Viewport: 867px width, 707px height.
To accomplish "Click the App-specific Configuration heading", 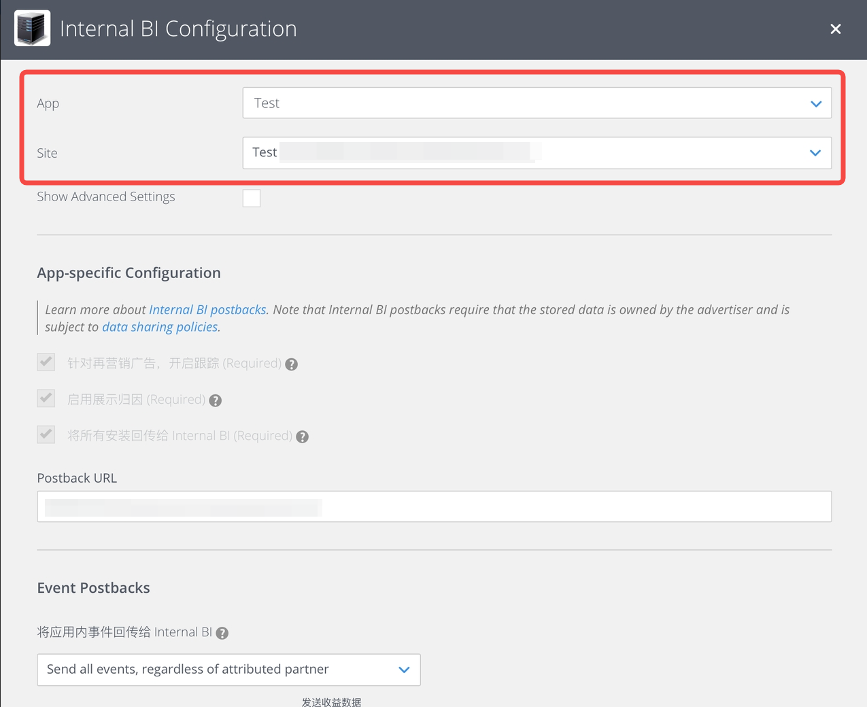I will pyautogui.click(x=129, y=273).
